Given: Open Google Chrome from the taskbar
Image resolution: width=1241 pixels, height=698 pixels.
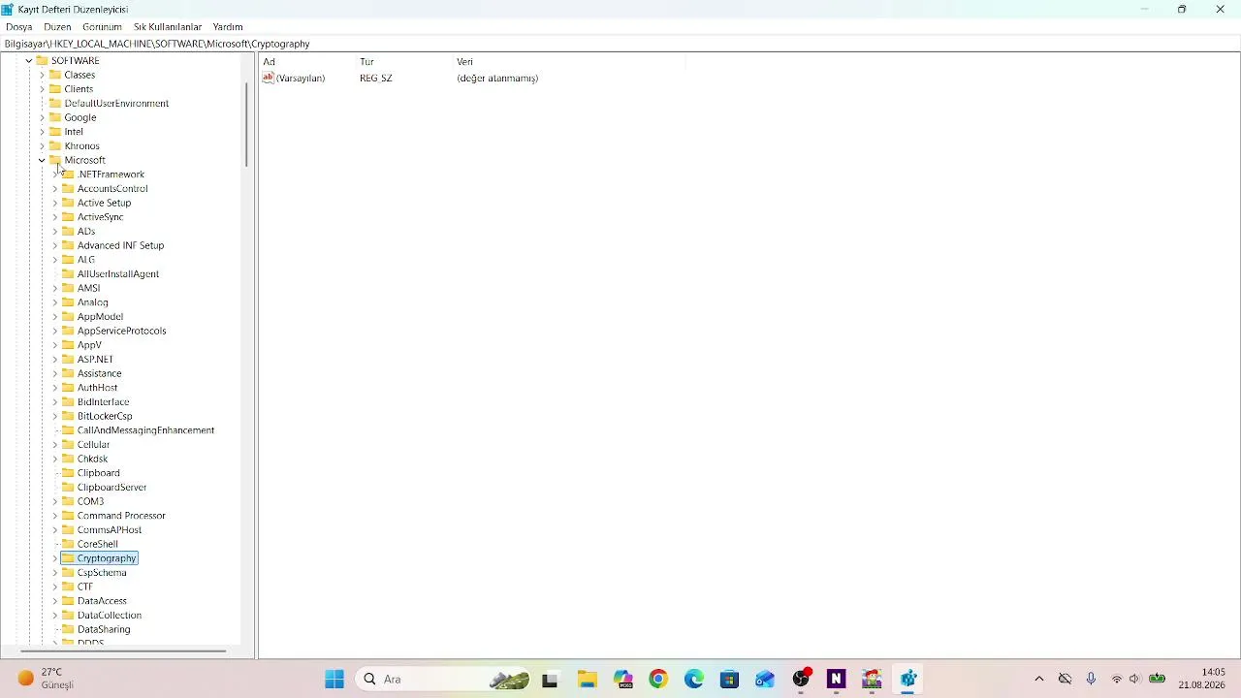Looking at the screenshot, I should point(658,679).
